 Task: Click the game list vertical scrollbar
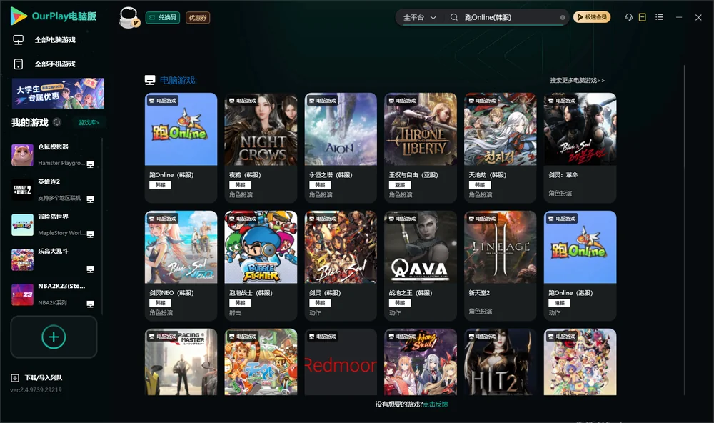685,230
